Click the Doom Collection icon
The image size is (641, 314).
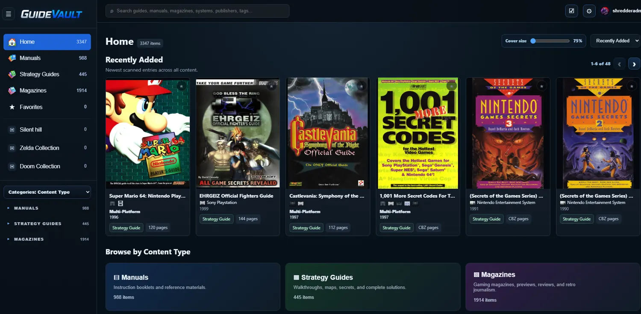12,166
